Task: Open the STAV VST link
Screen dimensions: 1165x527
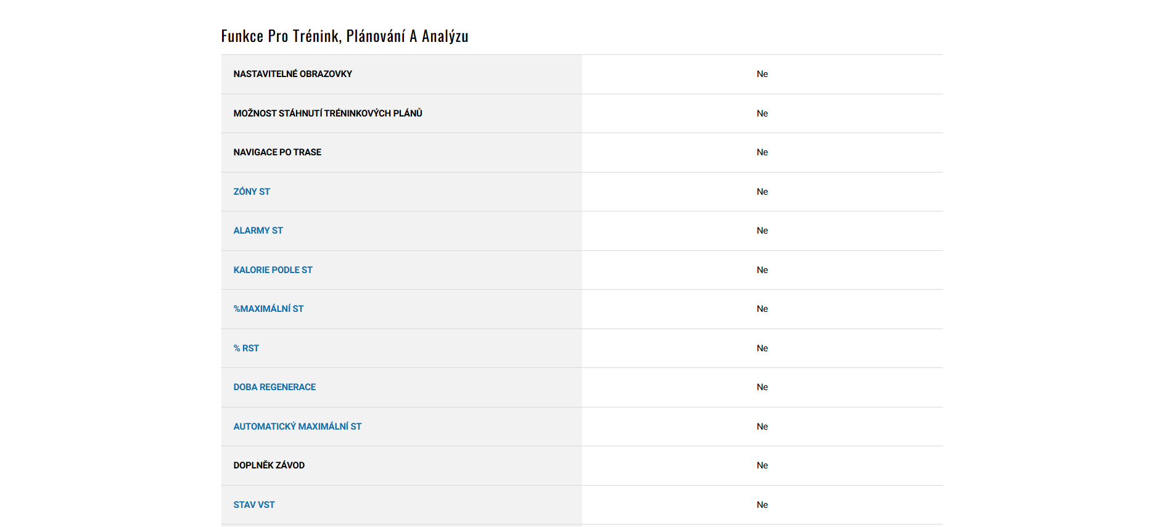Action: (254, 505)
